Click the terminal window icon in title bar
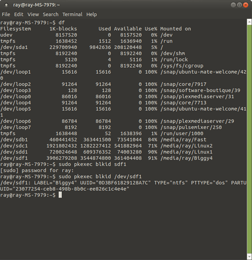Screen dimensions: 252x260 [6, 5]
